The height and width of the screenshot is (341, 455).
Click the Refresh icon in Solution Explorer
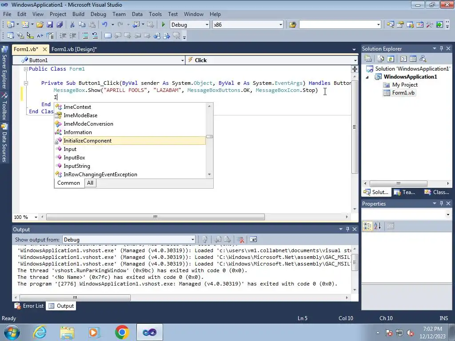[x=391, y=59]
